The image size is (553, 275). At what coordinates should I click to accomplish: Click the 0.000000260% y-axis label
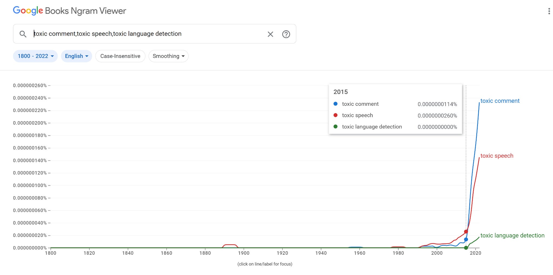tap(30, 86)
